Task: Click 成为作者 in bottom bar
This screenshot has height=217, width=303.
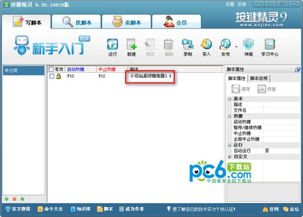Action: tap(132, 209)
